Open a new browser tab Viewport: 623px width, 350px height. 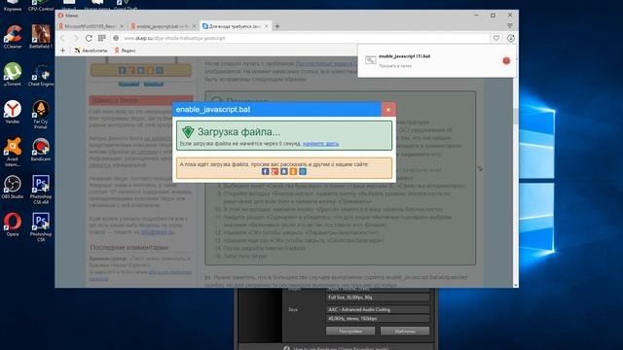(277, 26)
